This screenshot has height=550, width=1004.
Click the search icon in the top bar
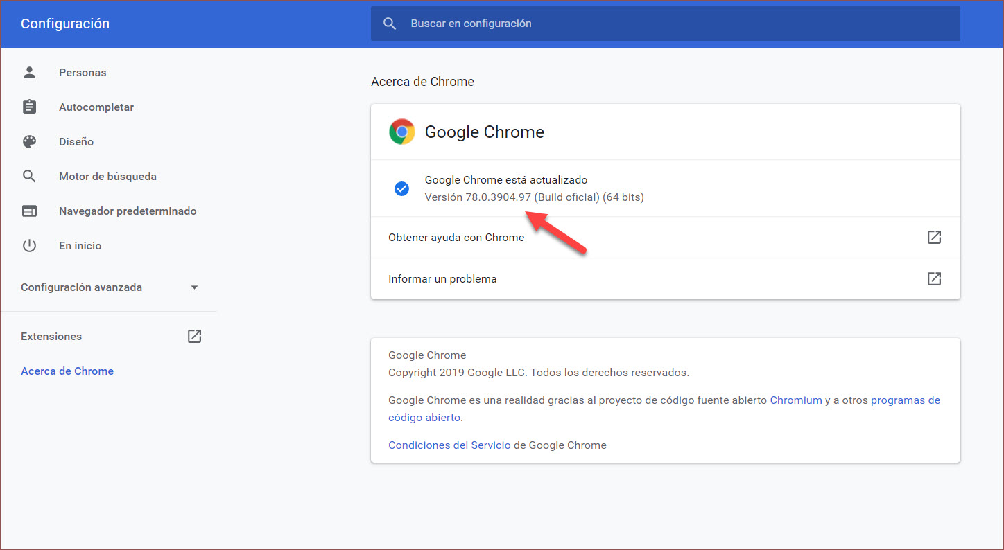(x=390, y=24)
